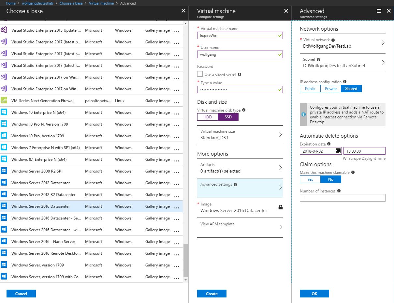Click info icon next to Virtual network
This screenshot has width=394, height=303.
point(333,40)
